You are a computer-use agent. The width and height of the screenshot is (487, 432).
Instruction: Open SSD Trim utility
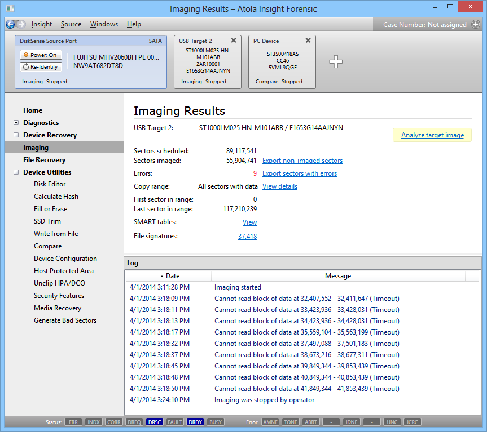(47, 221)
